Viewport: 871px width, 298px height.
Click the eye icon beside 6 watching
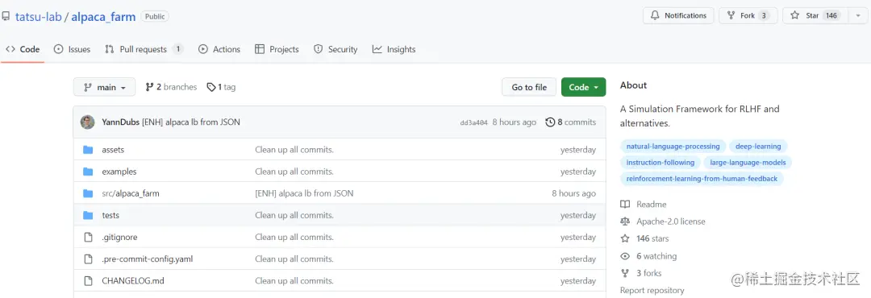coord(625,256)
